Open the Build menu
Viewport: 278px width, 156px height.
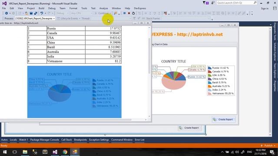coord(41,8)
